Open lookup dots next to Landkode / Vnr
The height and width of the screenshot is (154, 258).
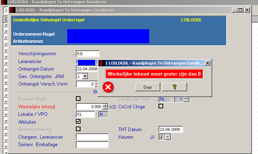pos(156,99)
